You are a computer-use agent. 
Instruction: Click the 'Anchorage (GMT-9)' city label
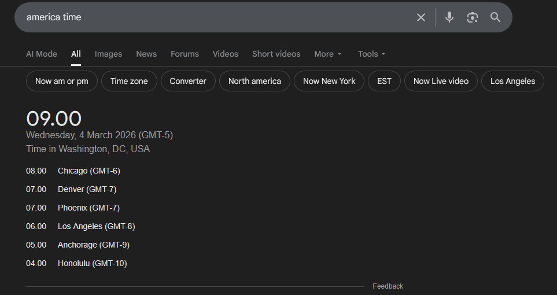pos(94,245)
